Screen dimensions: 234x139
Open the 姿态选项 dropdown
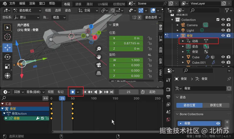(x=152, y=17)
